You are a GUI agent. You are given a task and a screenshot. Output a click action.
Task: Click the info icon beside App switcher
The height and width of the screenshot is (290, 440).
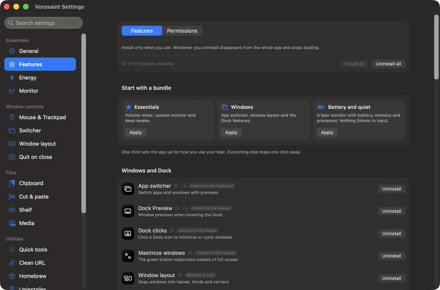click(176, 186)
